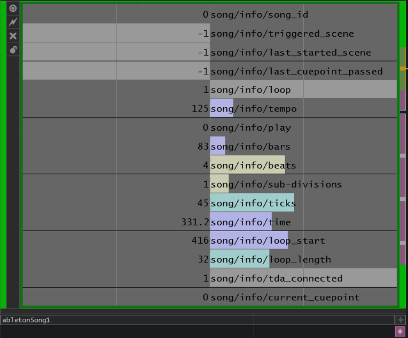Viewport: 408px width, 338px height.
Task: Click the abletonSong1 name field
Action: (x=197, y=320)
